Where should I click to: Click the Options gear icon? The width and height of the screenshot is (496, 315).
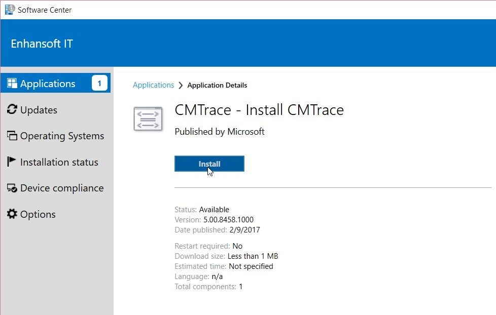[x=12, y=214]
